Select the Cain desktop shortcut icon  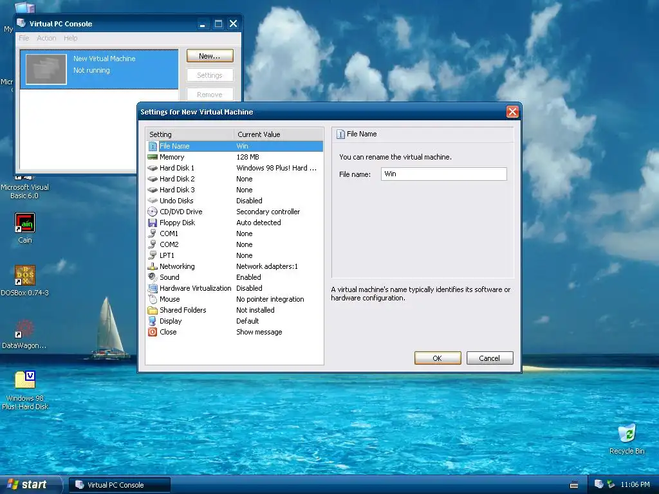25,223
